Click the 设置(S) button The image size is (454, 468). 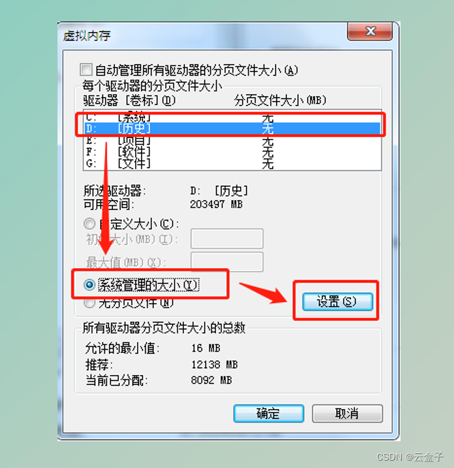point(337,302)
